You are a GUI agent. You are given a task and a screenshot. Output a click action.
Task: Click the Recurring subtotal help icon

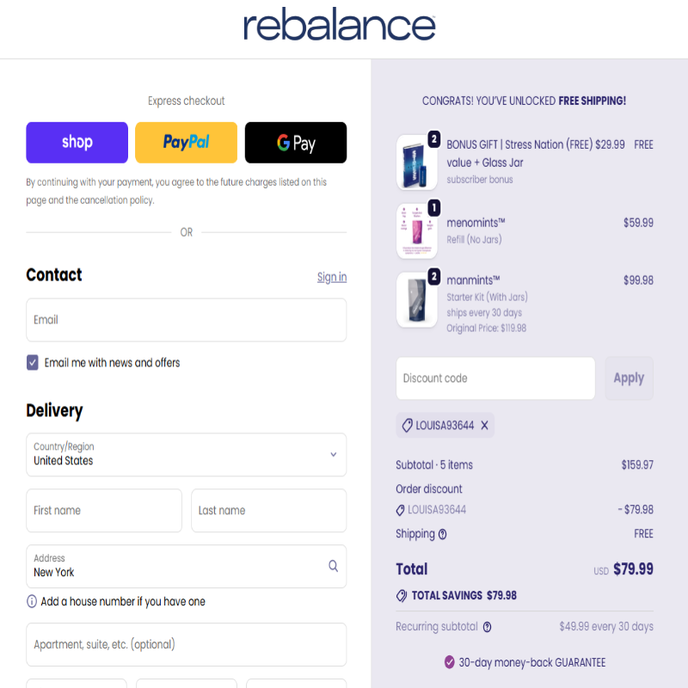pyautogui.click(x=487, y=627)
